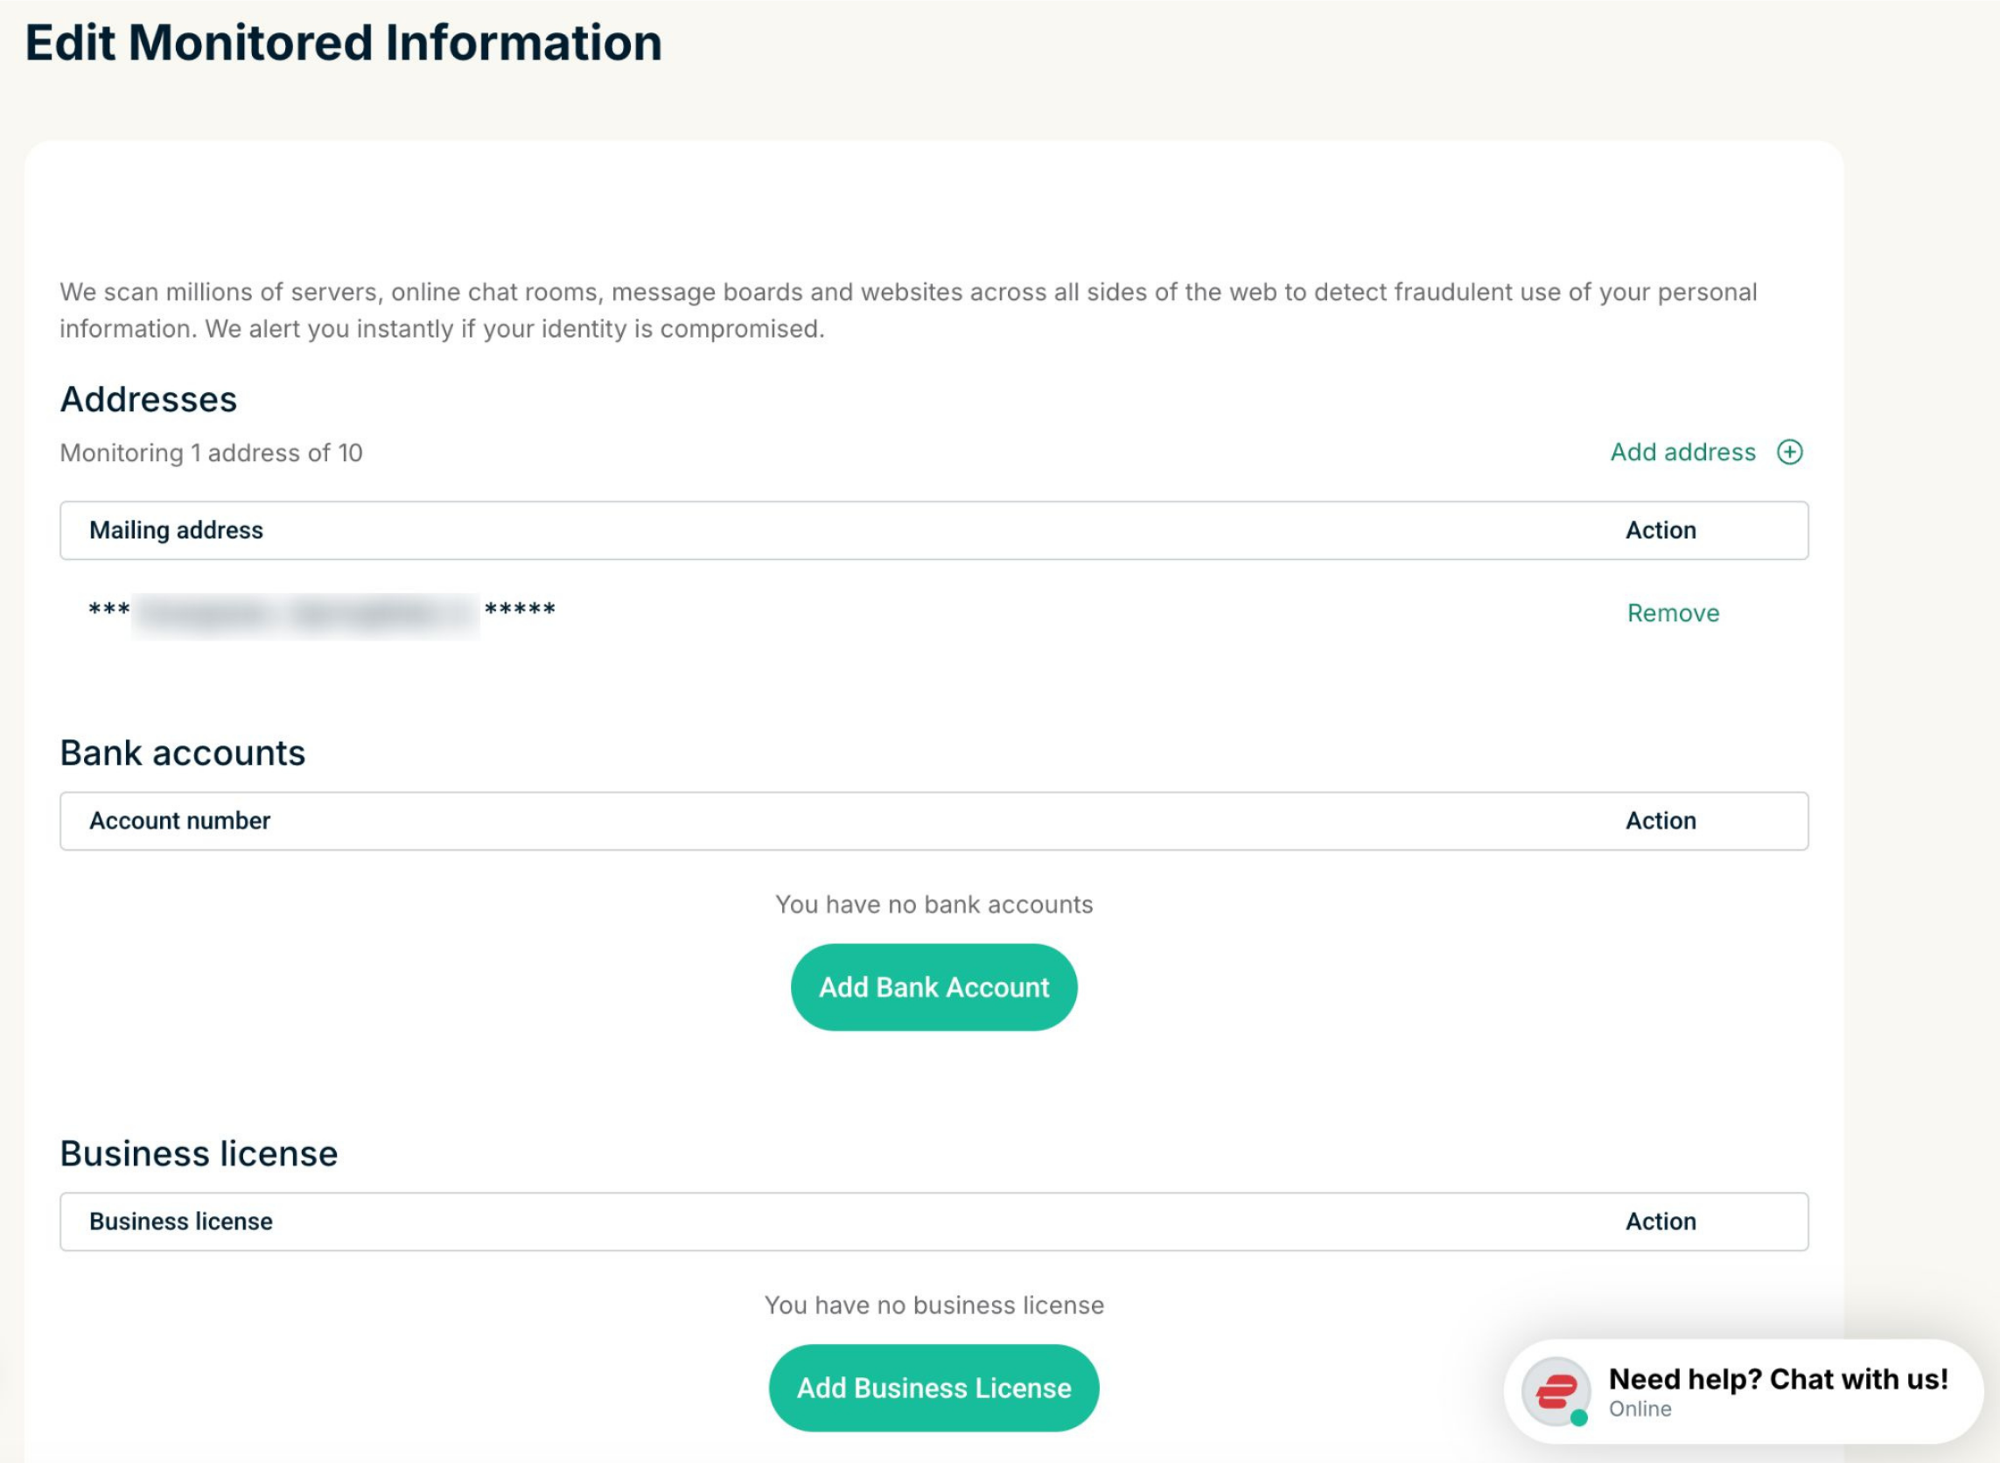
Task: Click the Action header in Business license table
Action: 1660,1221
